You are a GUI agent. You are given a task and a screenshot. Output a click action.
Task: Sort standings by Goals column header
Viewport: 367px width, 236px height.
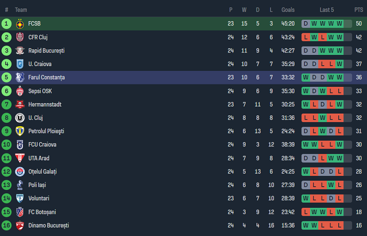tap(288, 10)
